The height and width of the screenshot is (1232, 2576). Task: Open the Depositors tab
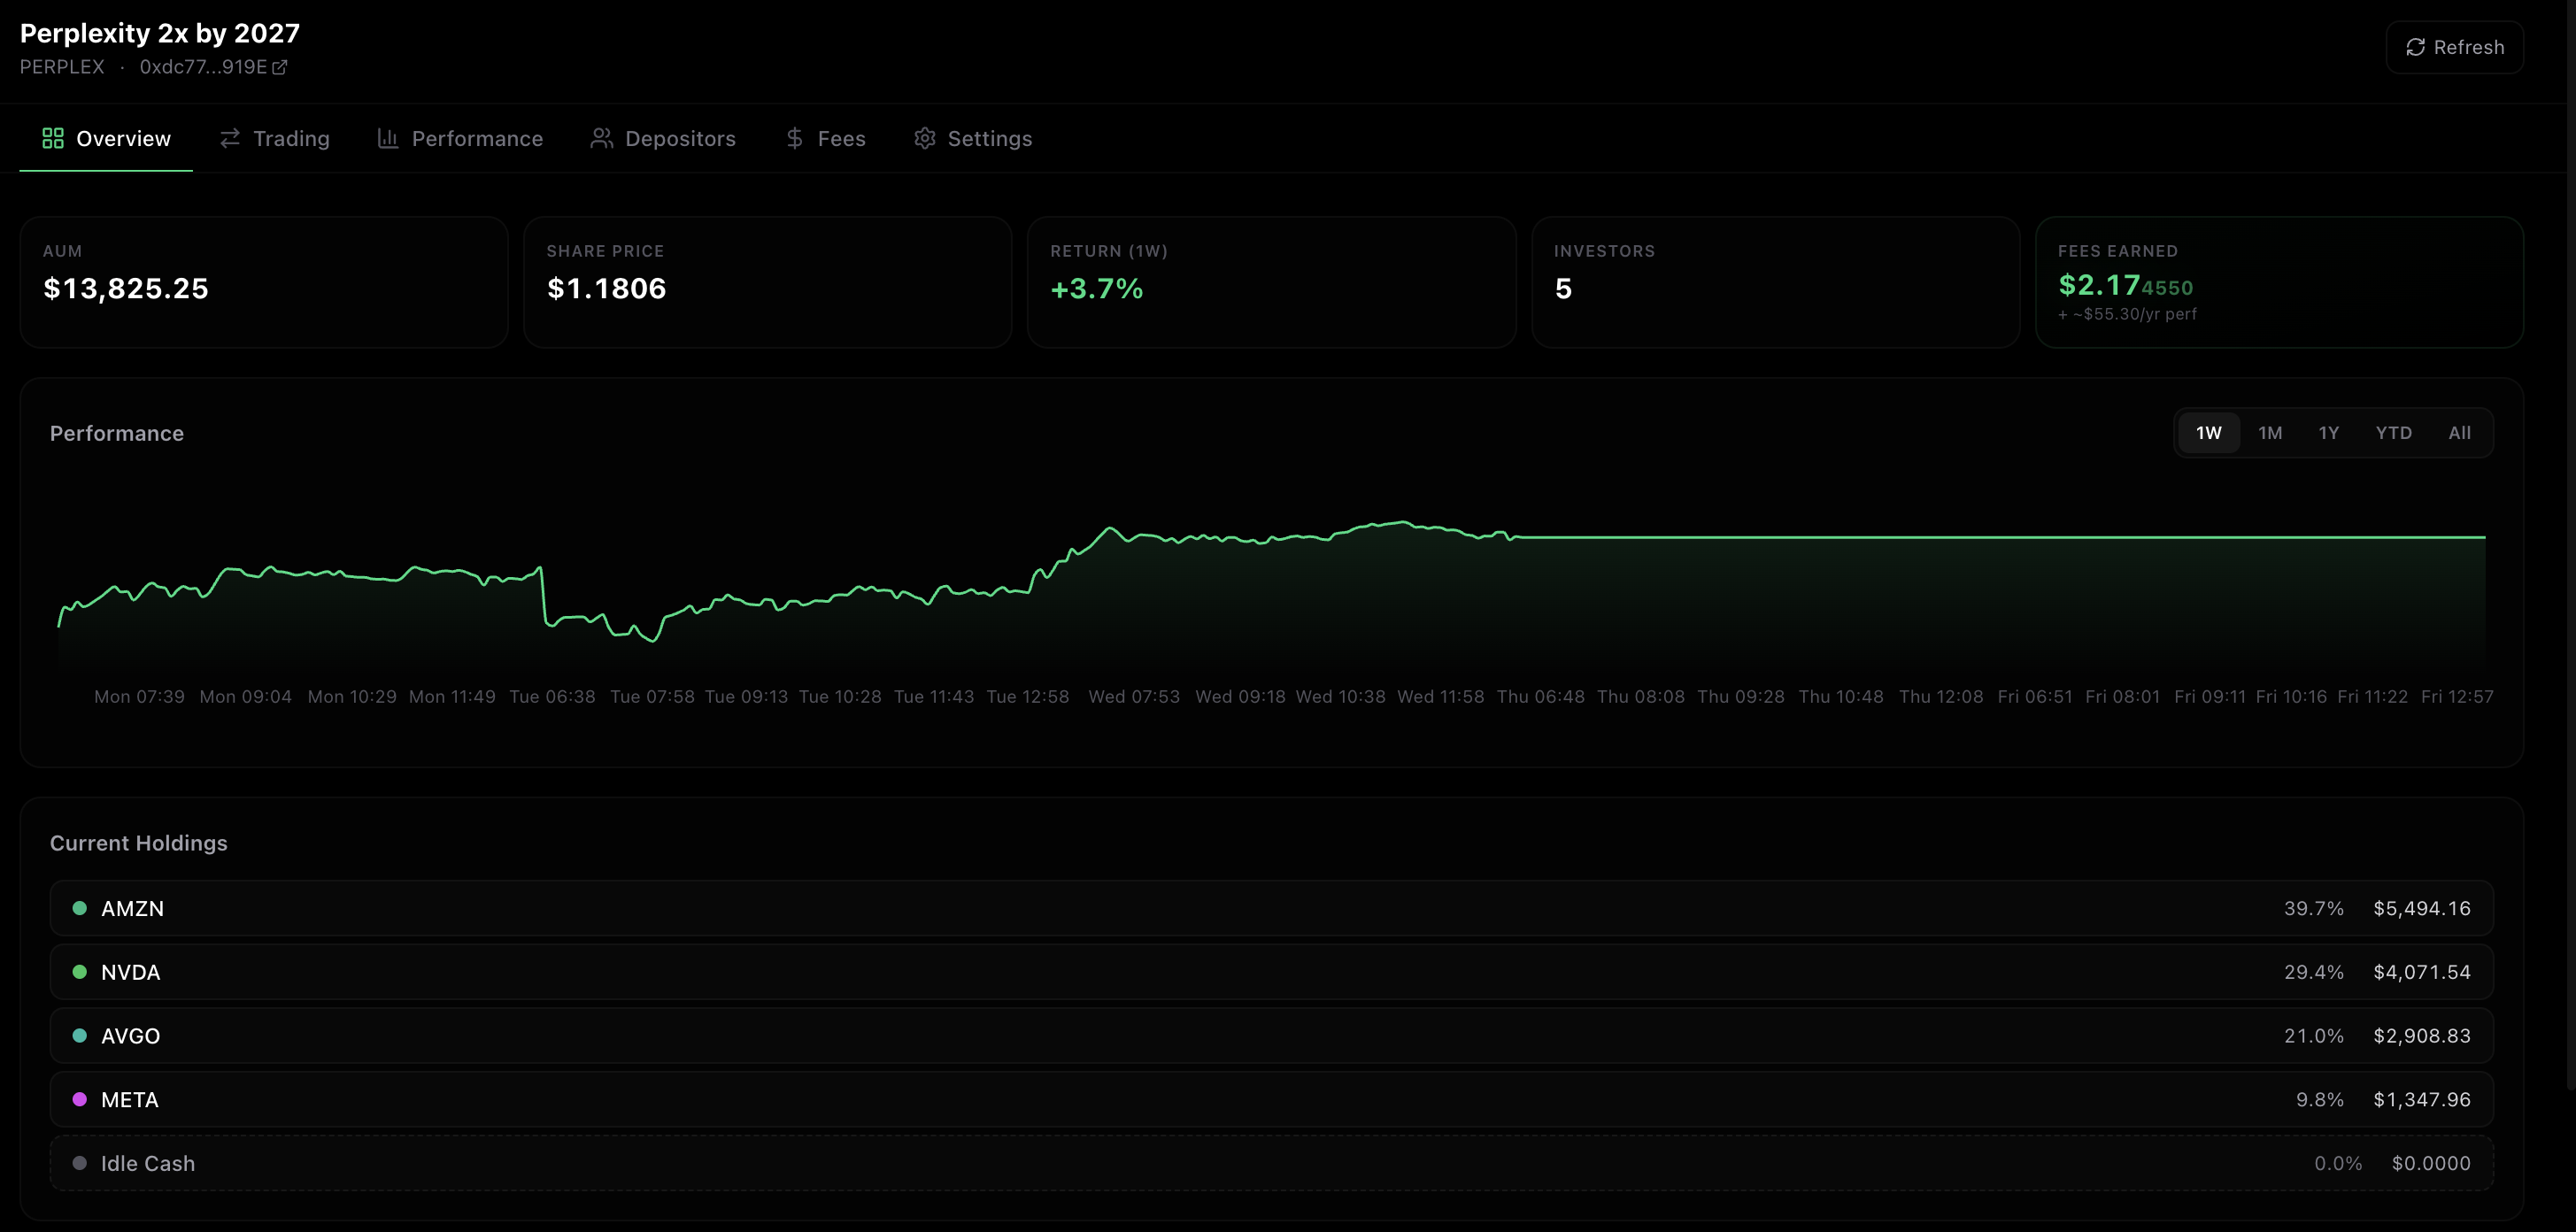click(x=680, y=138)
